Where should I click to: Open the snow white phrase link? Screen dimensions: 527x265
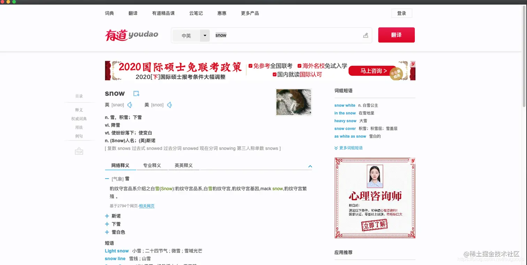coord(344,105)
